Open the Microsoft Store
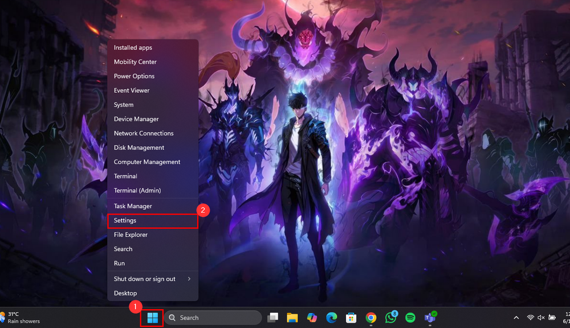The width and height of the screenshot is (570, 328). (x=350, y=317)
